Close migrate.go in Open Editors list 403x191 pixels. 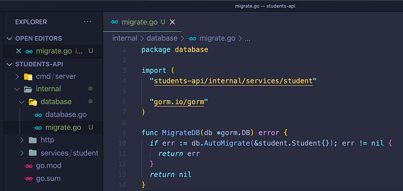click(x=19, y=51)
